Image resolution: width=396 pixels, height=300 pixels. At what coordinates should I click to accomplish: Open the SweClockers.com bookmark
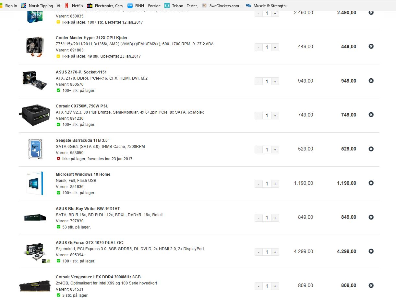pyautogui.click(x=222, y=6)
